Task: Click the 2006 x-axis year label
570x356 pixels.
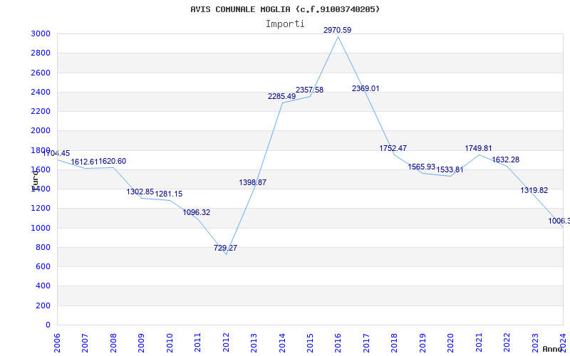Action: [57, 342]
